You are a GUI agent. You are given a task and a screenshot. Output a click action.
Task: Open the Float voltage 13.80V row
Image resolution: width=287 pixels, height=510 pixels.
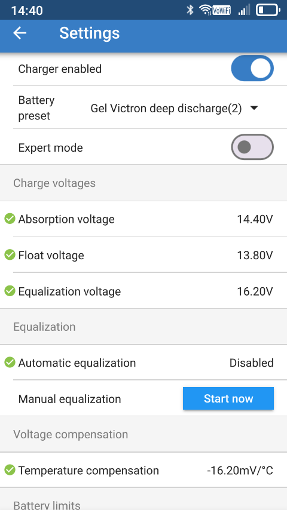(143, 255)
